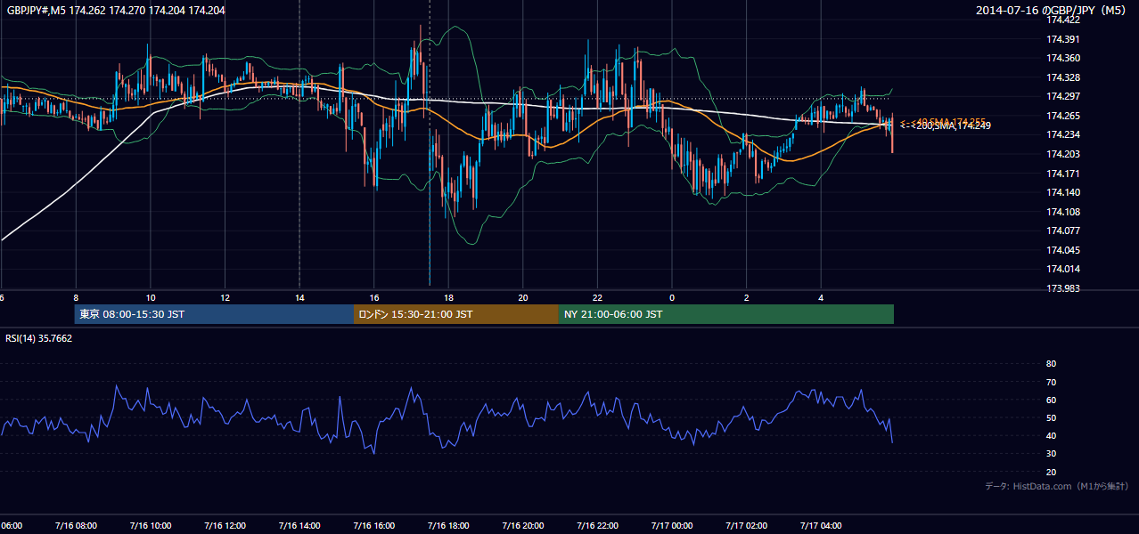Select the NY 21:00-06:00 JST session bar

point(726,314)
